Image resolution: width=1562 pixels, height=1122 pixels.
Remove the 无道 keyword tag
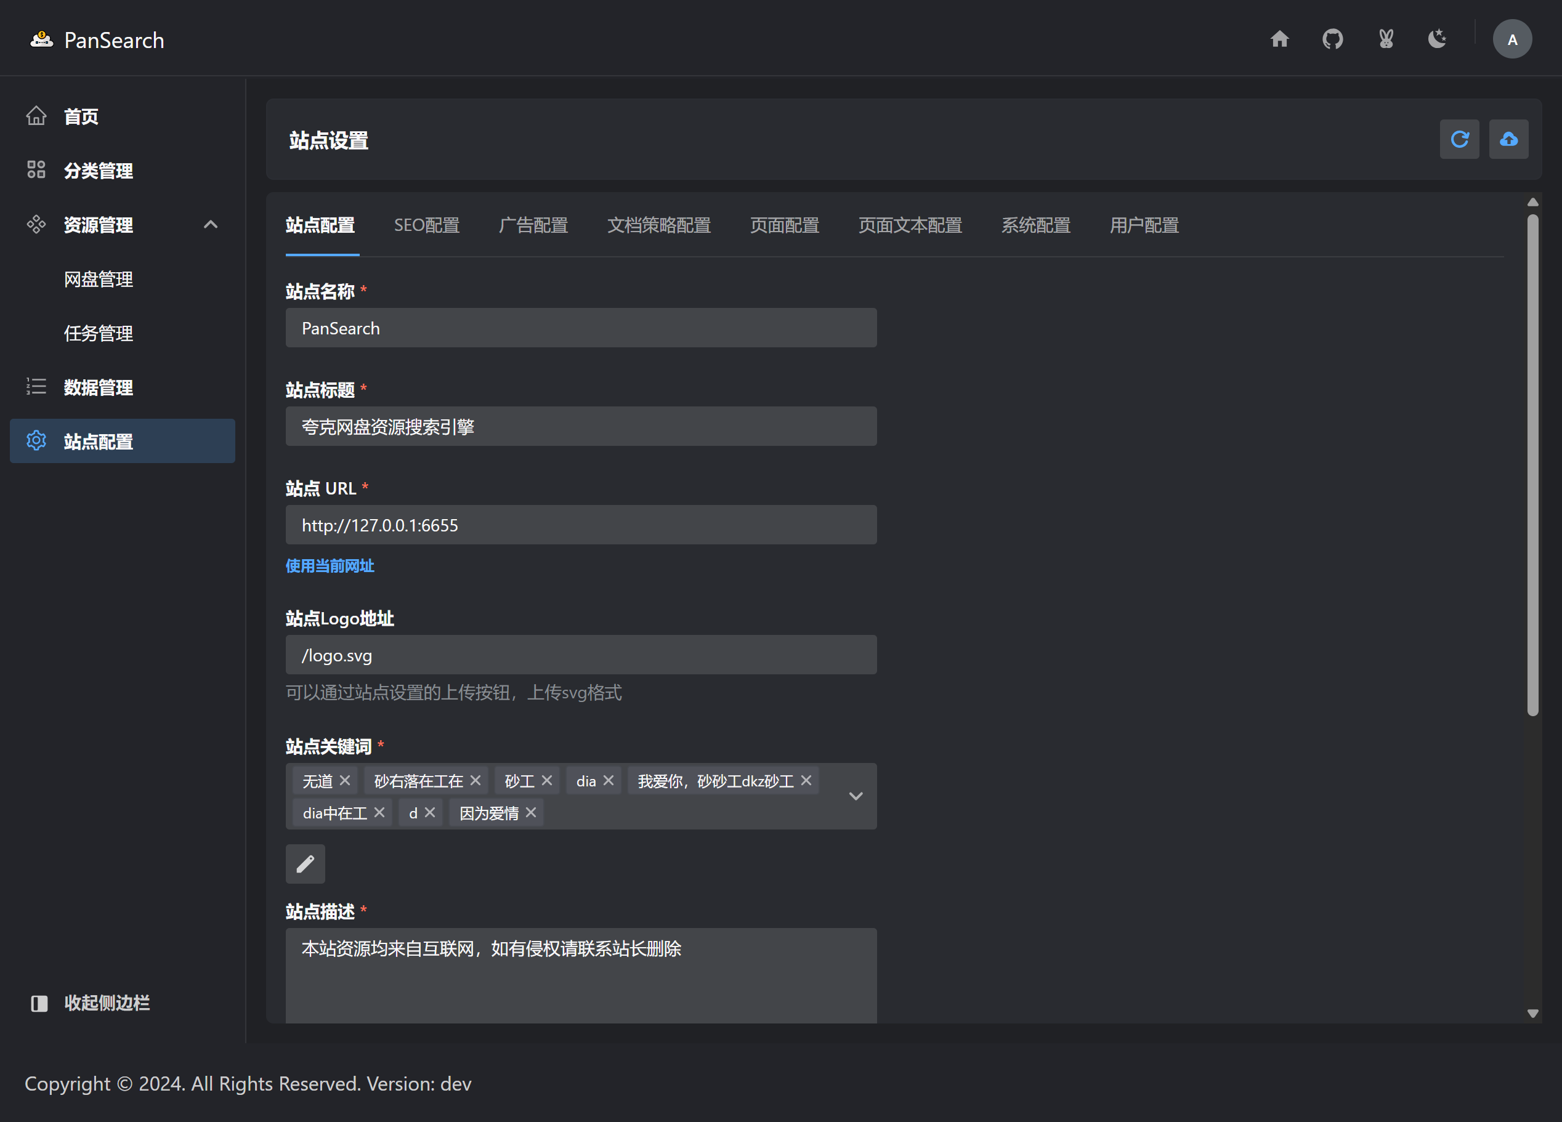[x=345, y=780]
